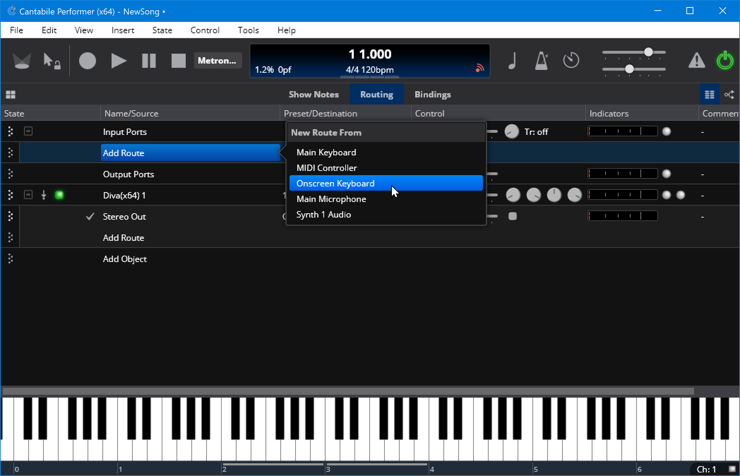This screenshot has height=476, width=740.
Task: Click highlighted Add Route under Input Ports
Action: coord(191,153)
